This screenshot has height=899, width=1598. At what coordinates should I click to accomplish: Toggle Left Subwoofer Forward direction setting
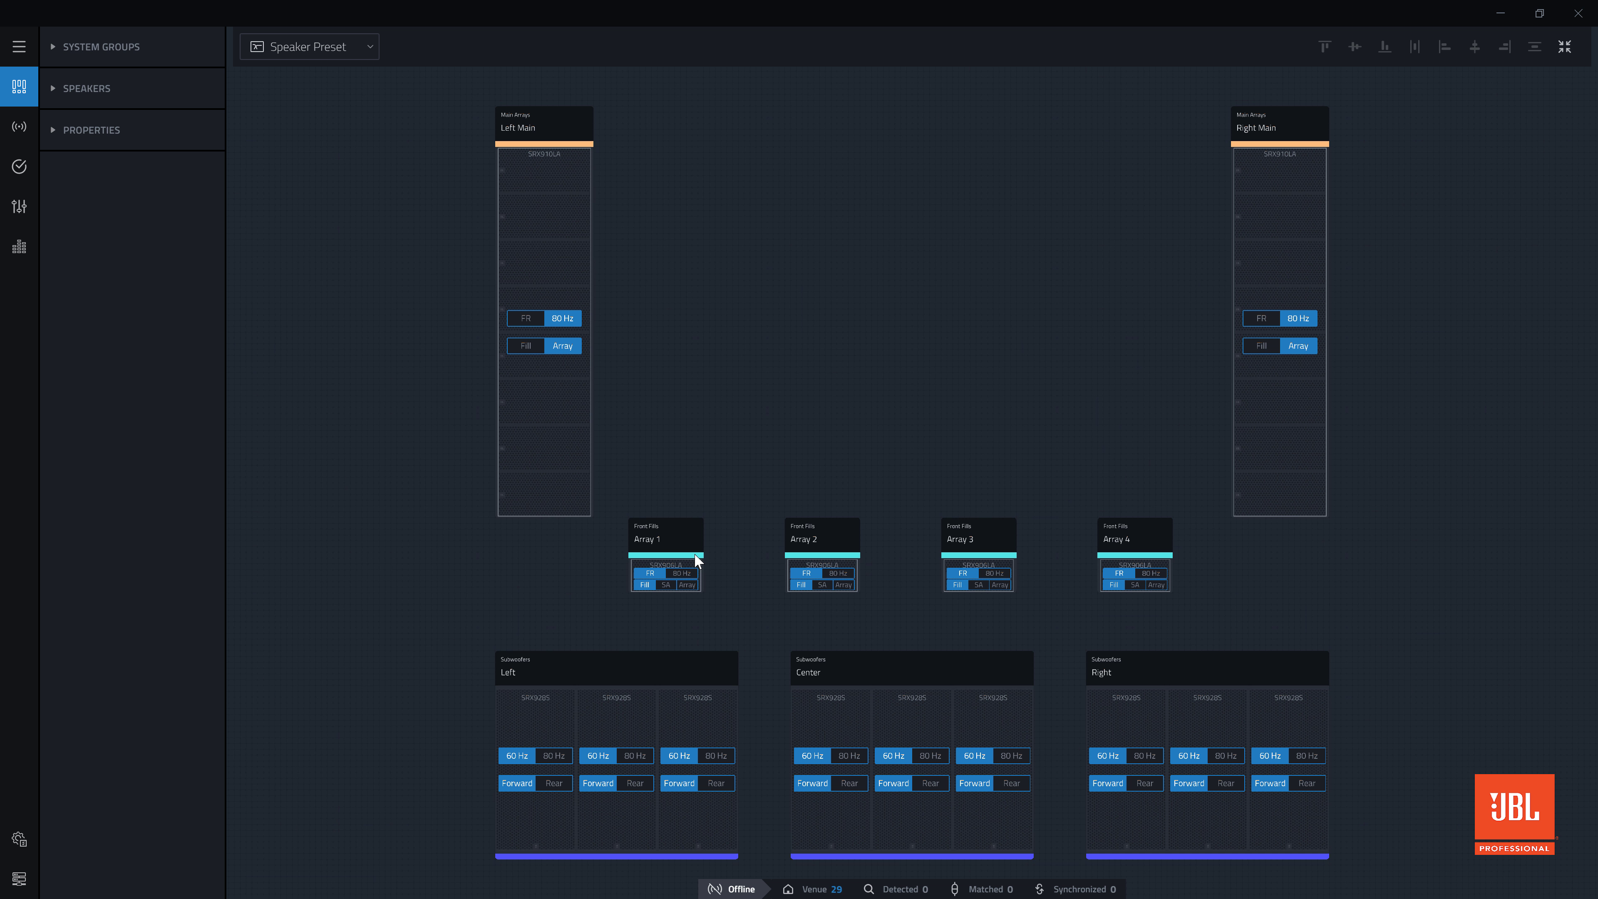point(517,782)
